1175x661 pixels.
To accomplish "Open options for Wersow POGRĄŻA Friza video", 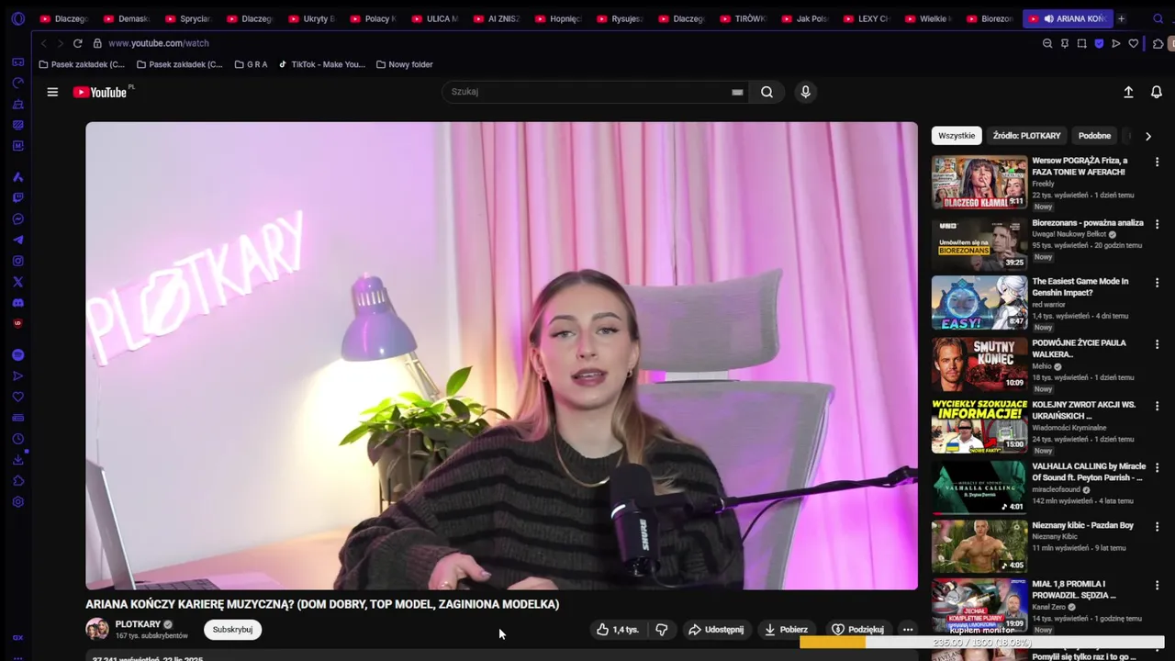I will coord(1157,162).
